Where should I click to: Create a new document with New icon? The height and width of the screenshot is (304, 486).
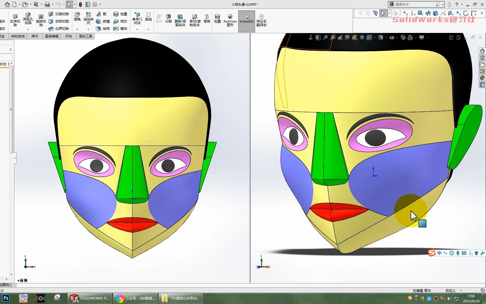pos(14,4)
